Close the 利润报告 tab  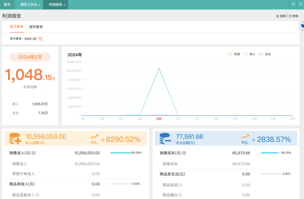[65, 5]
